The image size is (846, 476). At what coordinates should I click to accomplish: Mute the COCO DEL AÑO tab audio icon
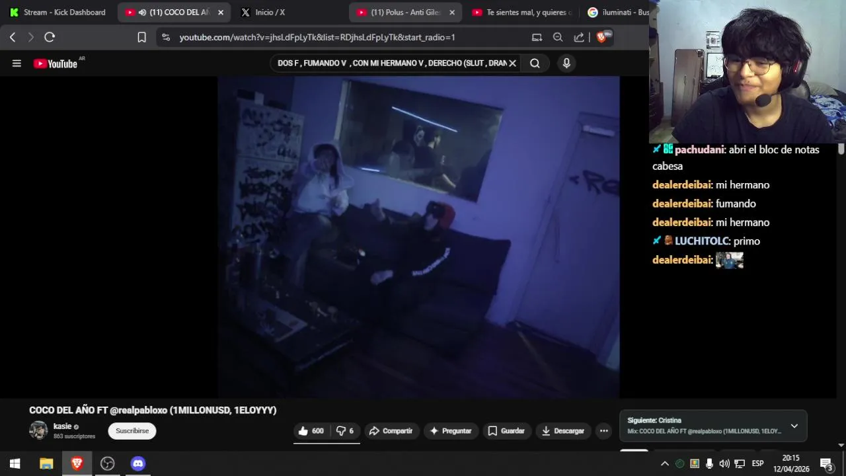142,13
